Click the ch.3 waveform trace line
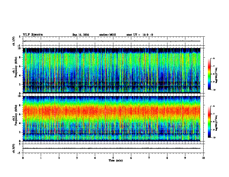This screenshot has width=229, height=177. click(112, 148)
